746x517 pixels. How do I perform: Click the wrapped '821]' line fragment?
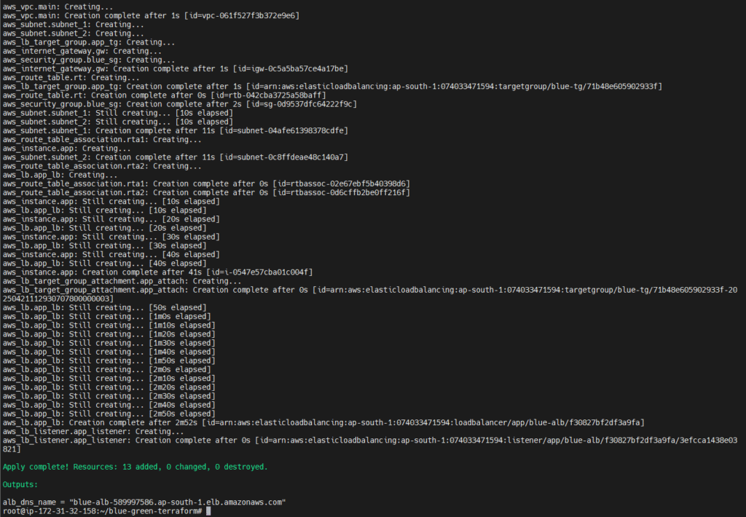[x=12, y=449]
